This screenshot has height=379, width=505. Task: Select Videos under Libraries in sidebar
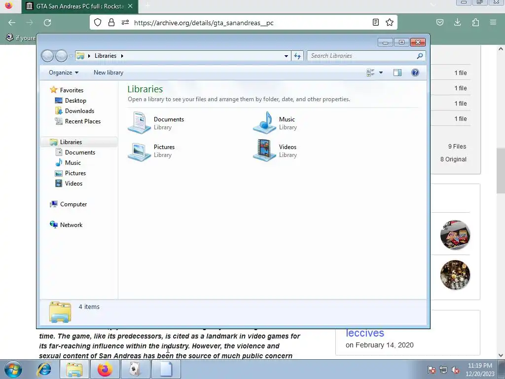69,184
